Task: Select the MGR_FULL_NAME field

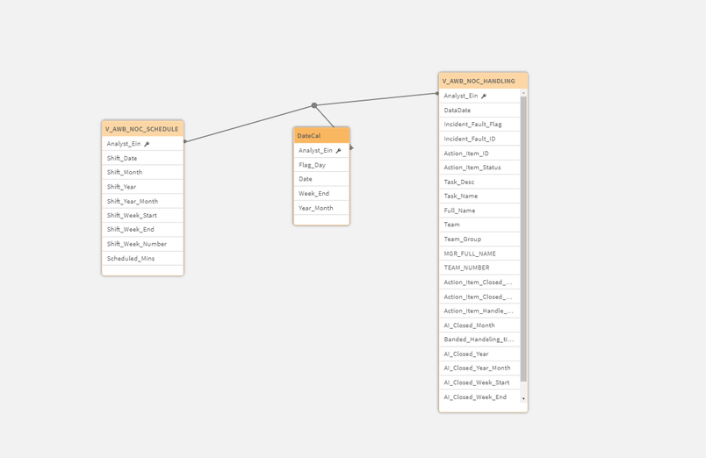Action: pyautogui.click(x=479, y=254)
